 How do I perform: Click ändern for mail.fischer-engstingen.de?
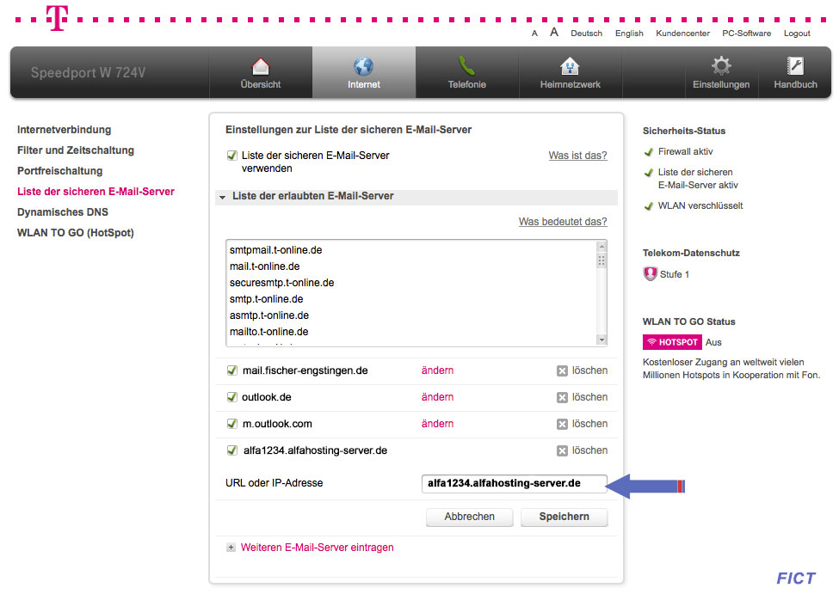pyautogui.click(x=437, y=370)
